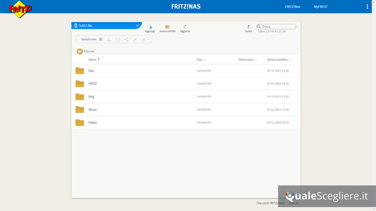Open the FRITZ!Box header tab
Image resolution: width=376 pixels, height=211 pixels.
(x=292, y=7)
